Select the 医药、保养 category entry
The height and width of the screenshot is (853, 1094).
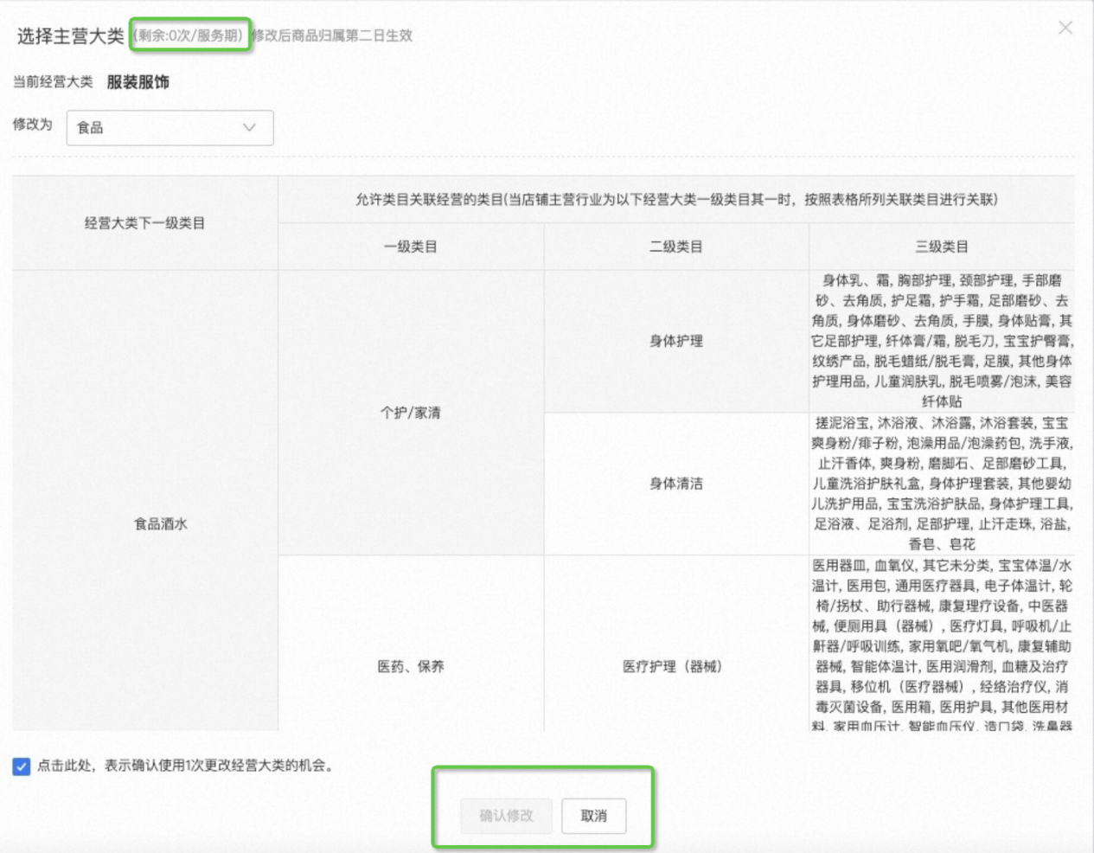point(410,666)
